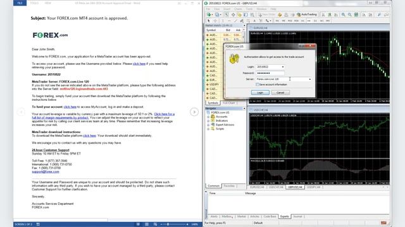The width and height of the screenshot is (405, 227).
Task: Expand the Indicators tree node
Action: (x=208, y=120)
